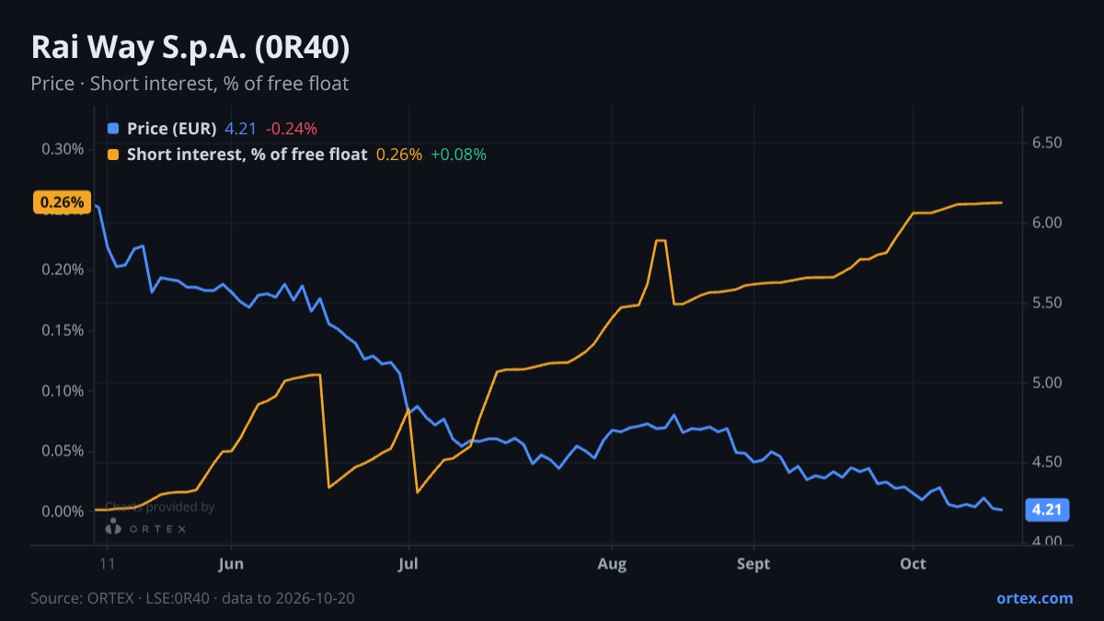The height and width of the screenshot is (621, 1104).
Task: Click the chart title Rai Way S.p.A. (0R40)
Action: point(190,47)
